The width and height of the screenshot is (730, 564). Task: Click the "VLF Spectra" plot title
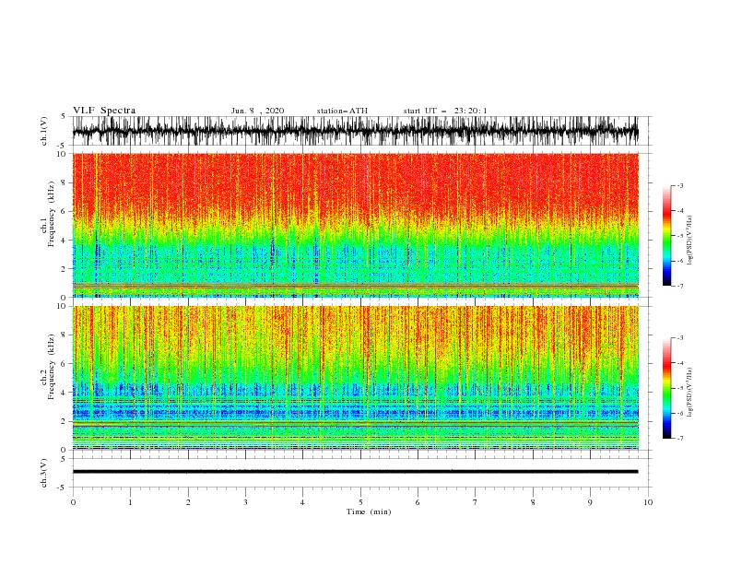click(104, 111)
